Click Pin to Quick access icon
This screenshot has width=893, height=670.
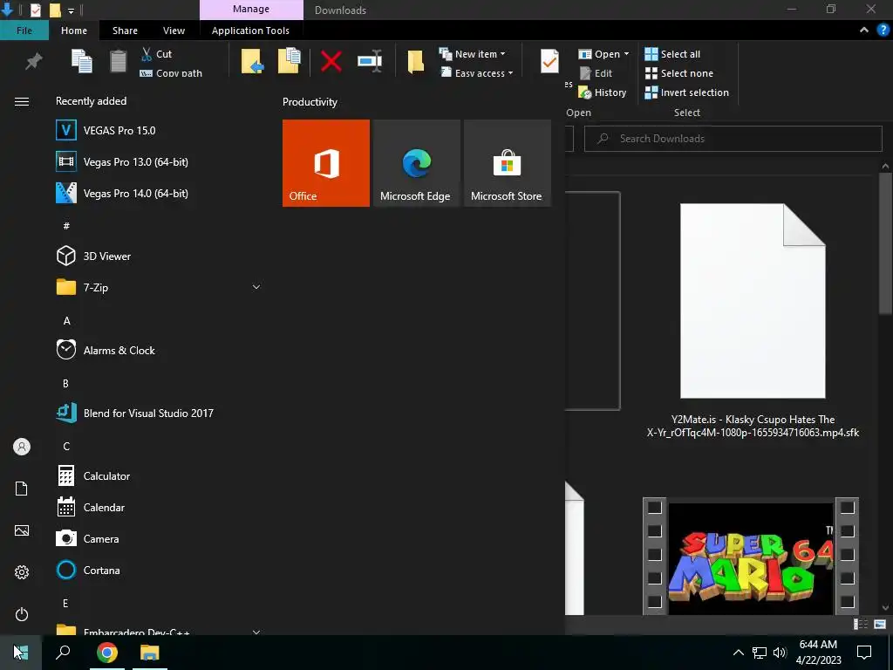point(34,61)
